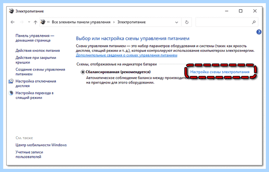This screenshot has height=172, width=269.
Task: Go back using the Back arrow
Action: click(x=13, y=22)
